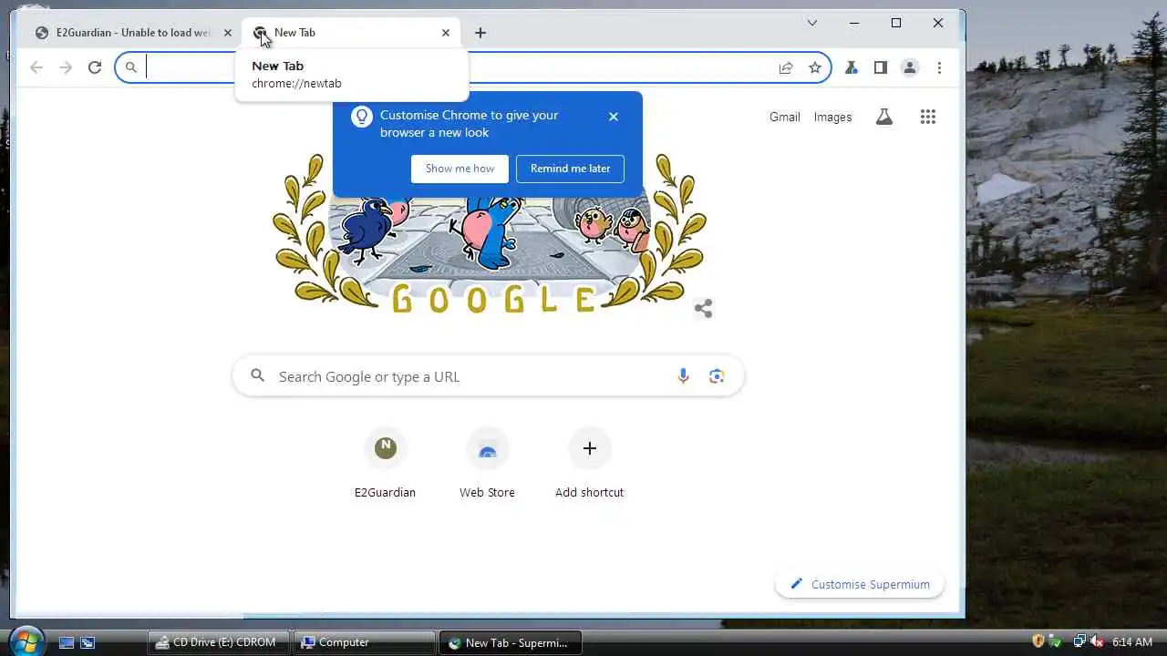
Task: Bookmark this tab with the star icon
Action: coord(815,67)
